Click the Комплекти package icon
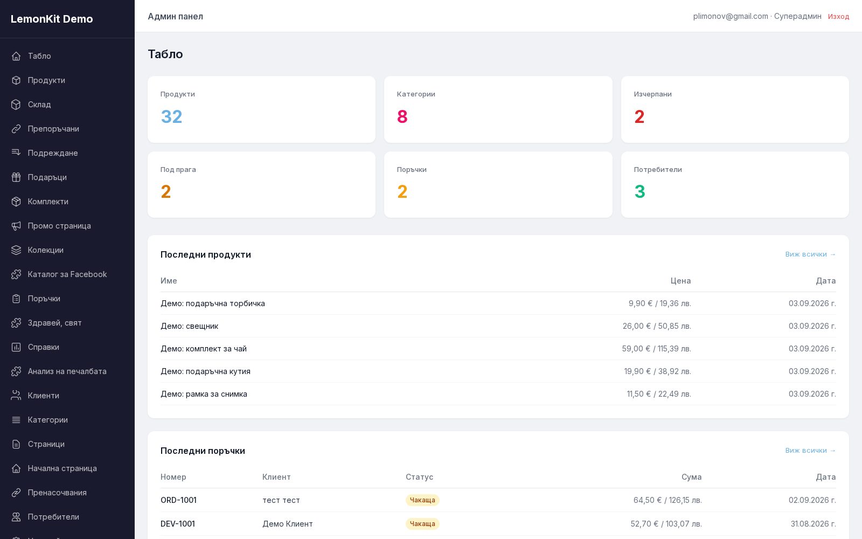This screenshot has width=862, height=539. click(x=16, y=202)
